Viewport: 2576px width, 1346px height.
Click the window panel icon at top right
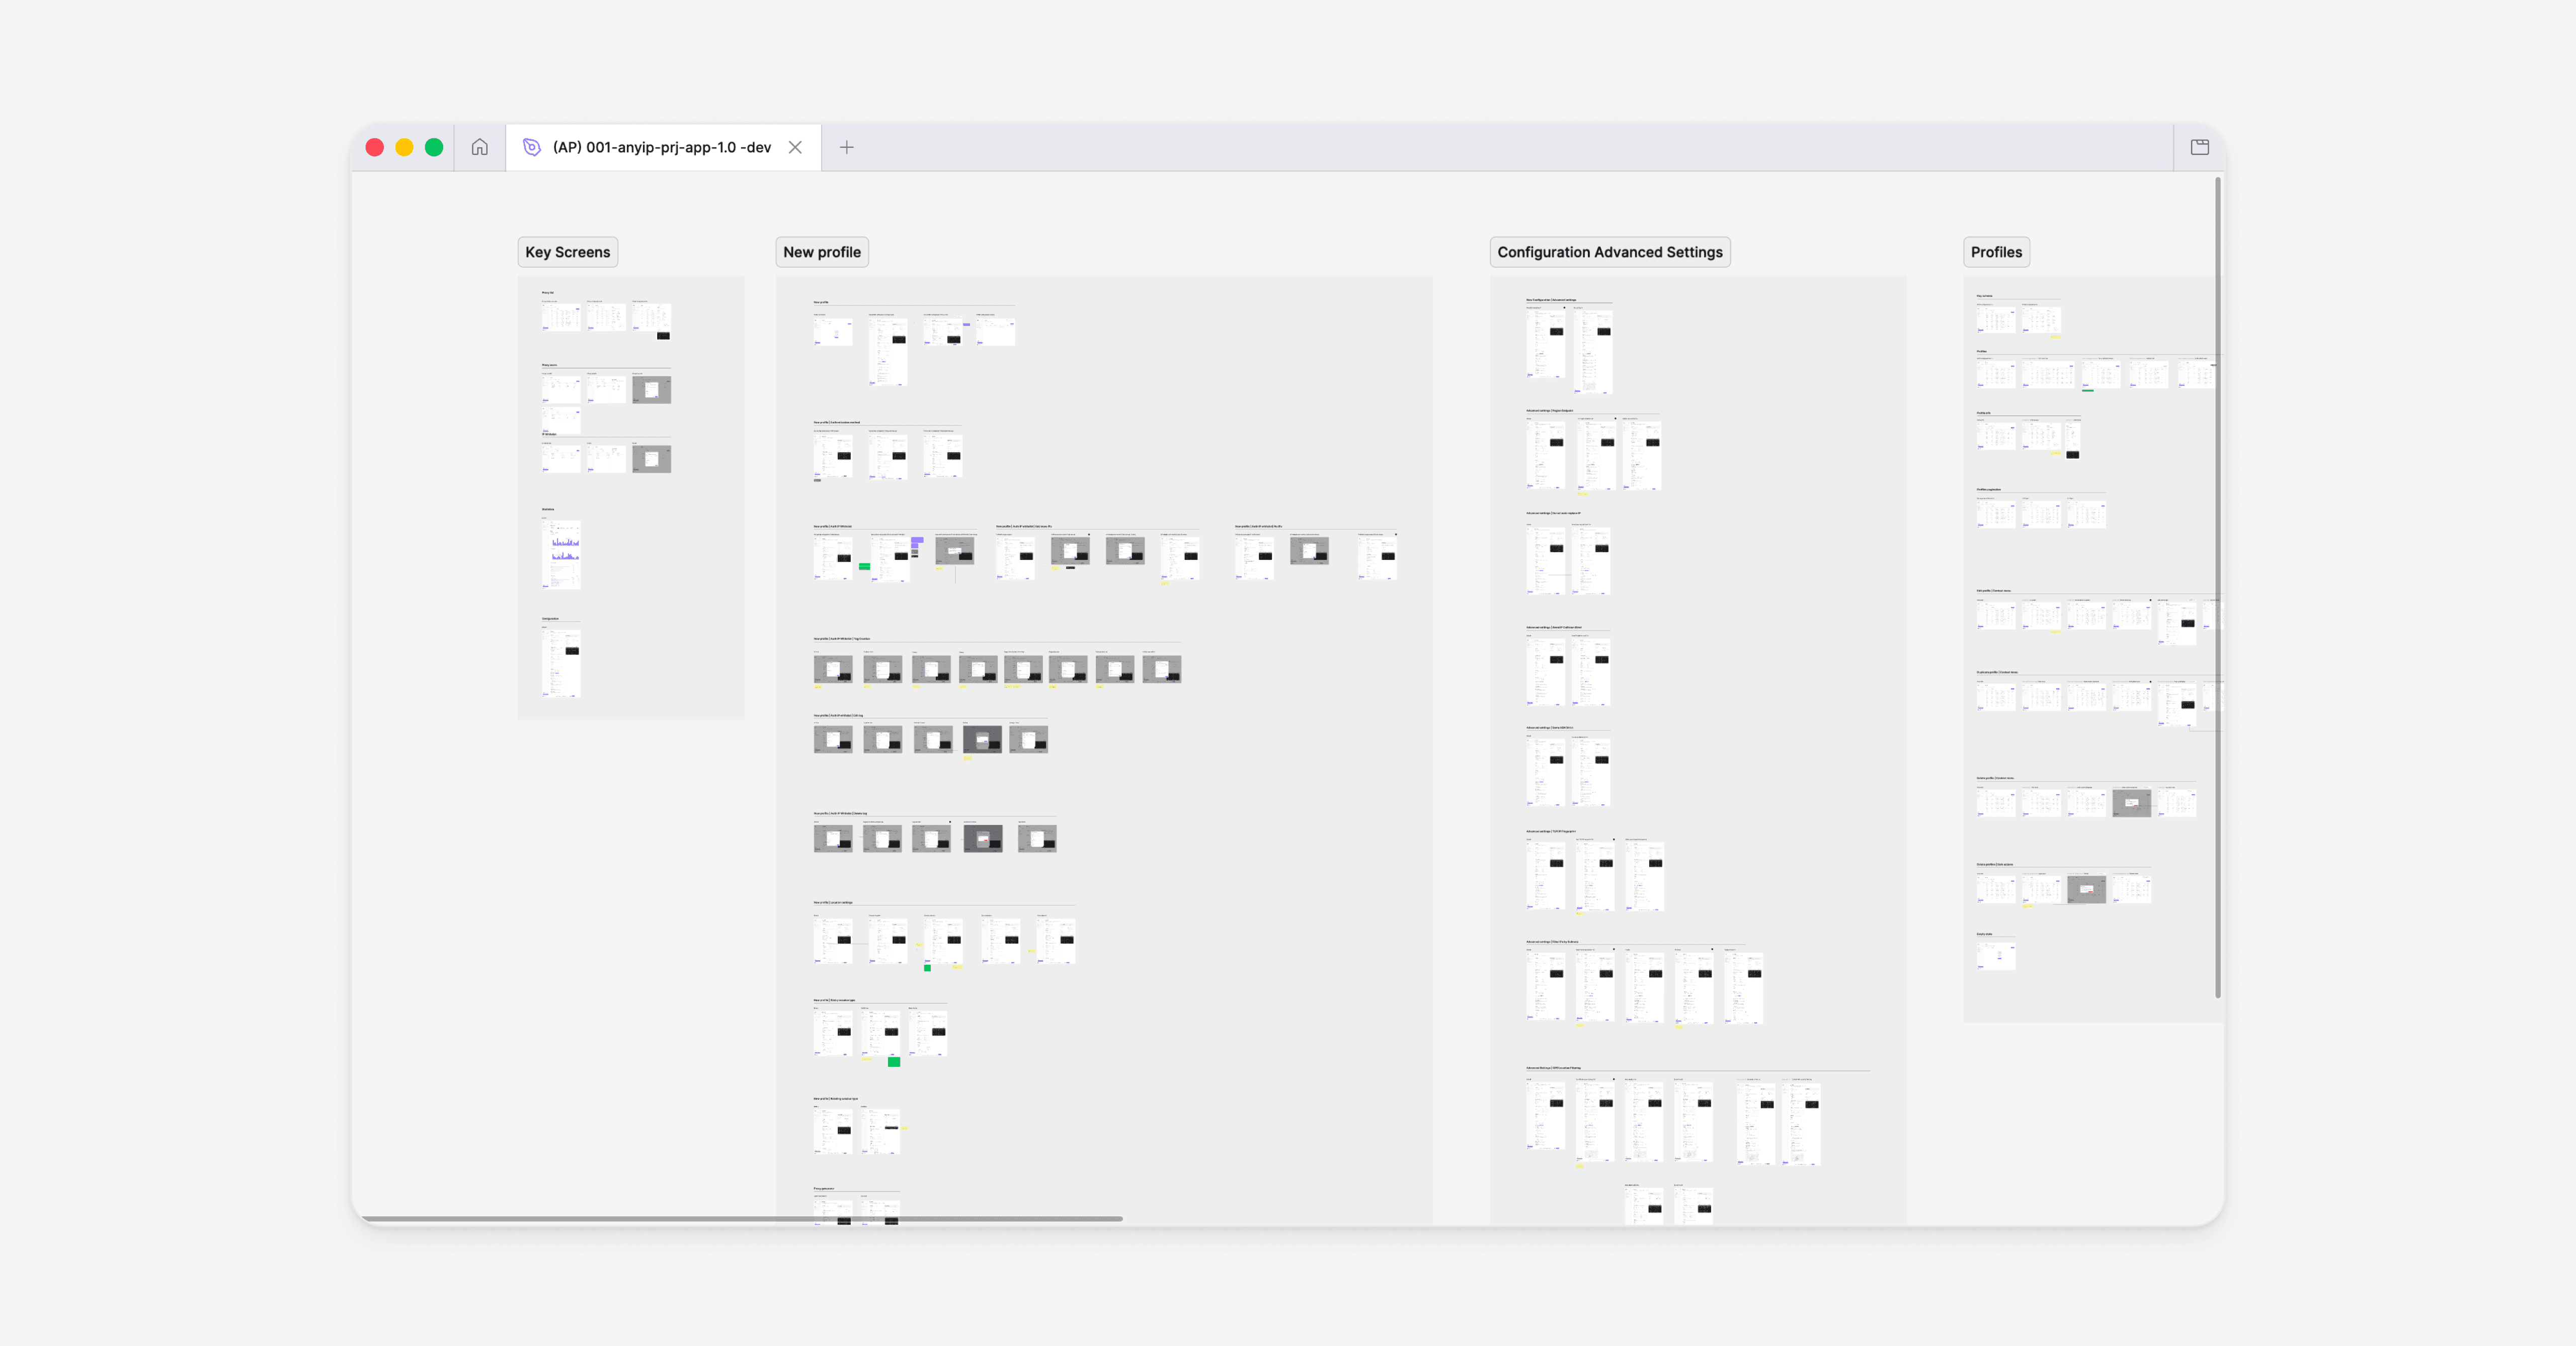tap(2199, 147)
